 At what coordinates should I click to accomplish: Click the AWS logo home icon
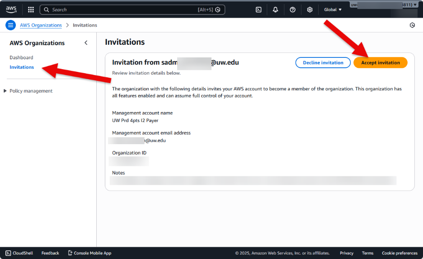(x=11, y=9)
